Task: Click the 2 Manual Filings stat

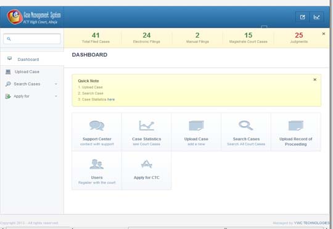Action: [x=197, y=38]
